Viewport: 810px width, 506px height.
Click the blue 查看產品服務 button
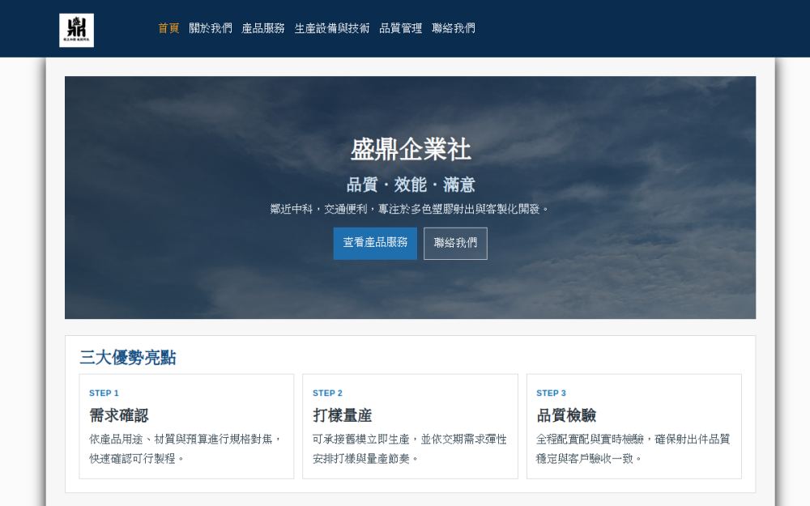point(375,243)
